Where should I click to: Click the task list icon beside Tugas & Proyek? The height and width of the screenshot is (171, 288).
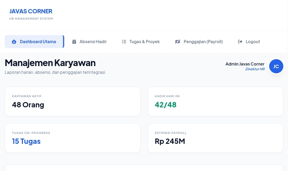124,42
